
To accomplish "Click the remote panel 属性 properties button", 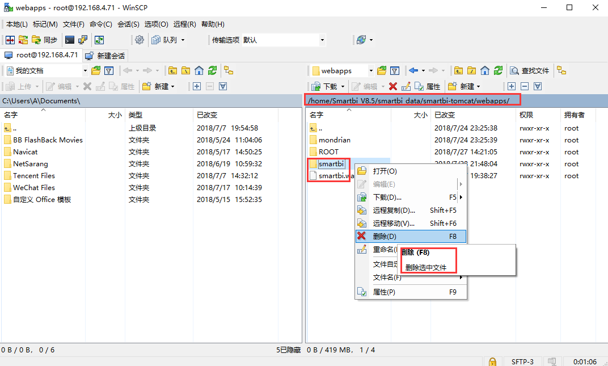I will [x=427, y=86].
